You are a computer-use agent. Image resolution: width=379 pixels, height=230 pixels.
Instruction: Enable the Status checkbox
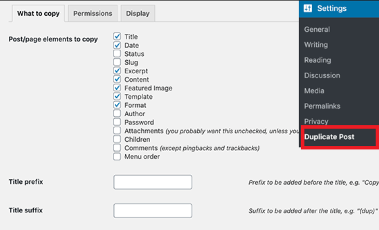117,54
